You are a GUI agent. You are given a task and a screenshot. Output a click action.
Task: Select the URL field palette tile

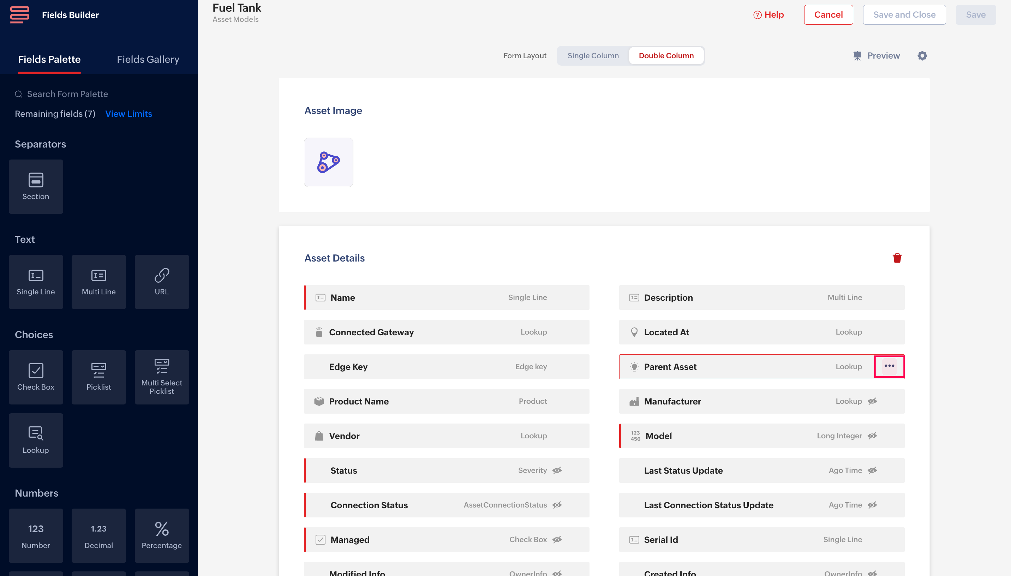(x=161, y=282)
